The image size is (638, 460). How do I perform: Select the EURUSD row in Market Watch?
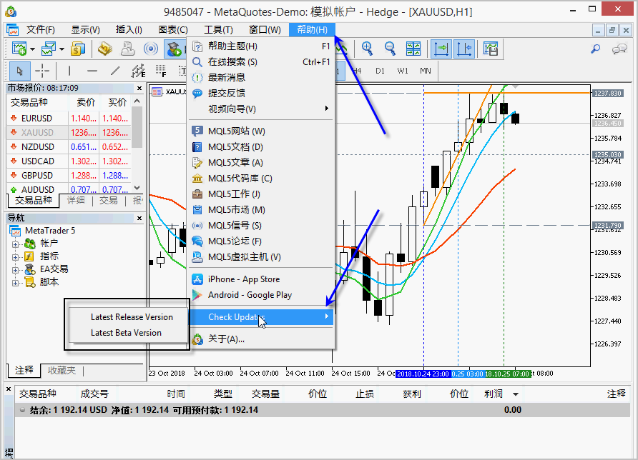69,119
